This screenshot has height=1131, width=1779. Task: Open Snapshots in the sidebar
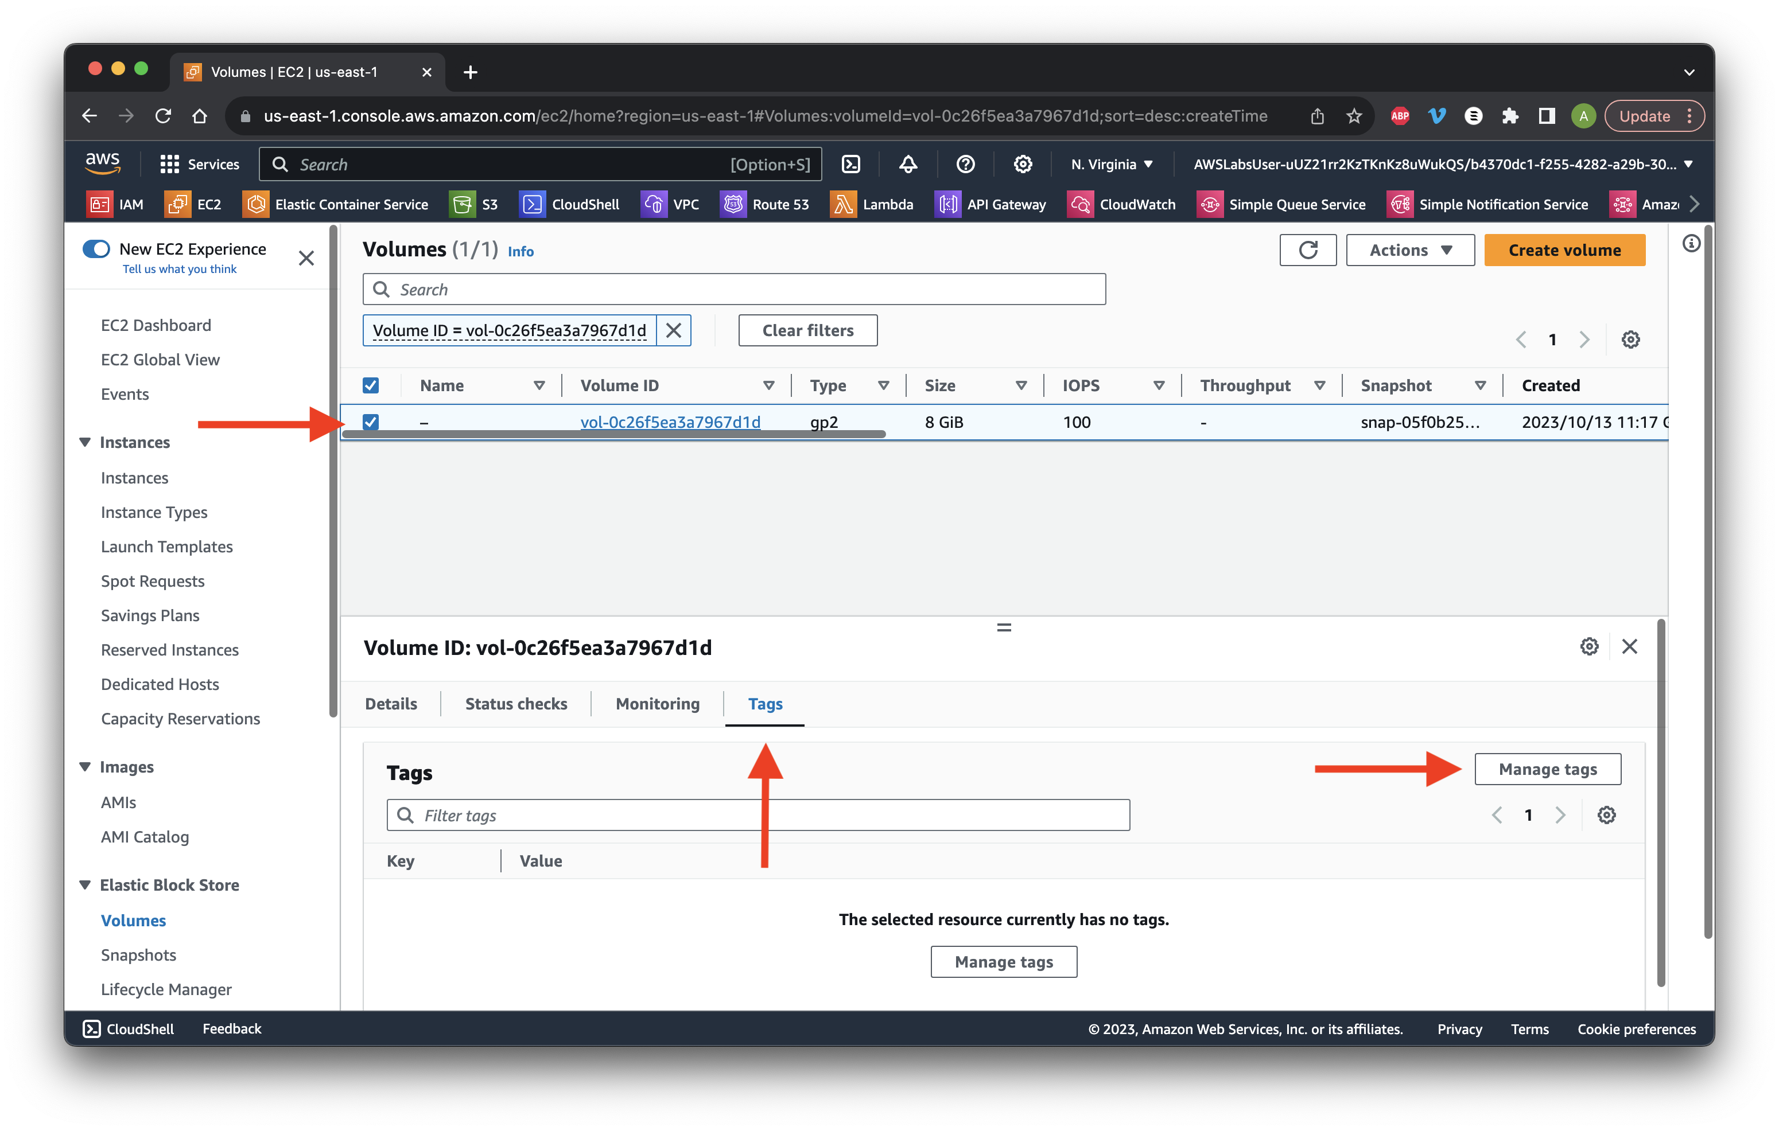click(138, 954)
